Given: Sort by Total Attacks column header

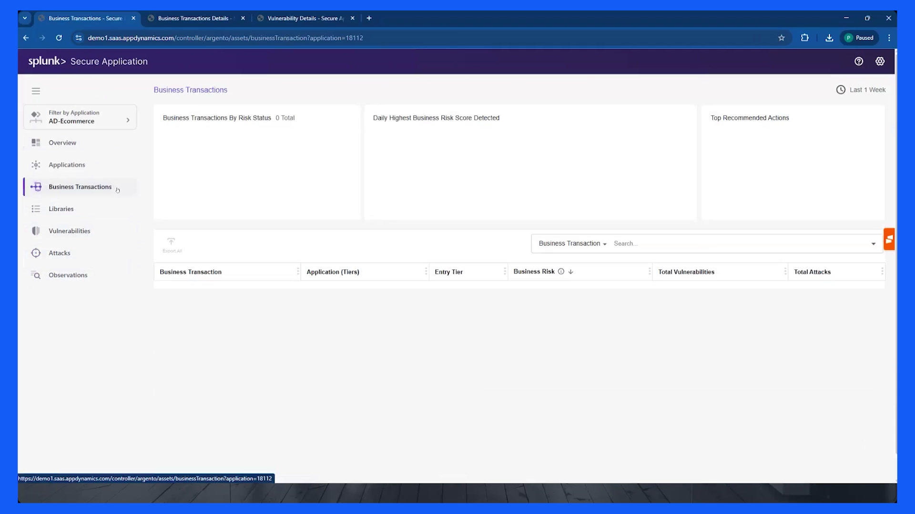Looking at the screenshot, I should 812,272.
